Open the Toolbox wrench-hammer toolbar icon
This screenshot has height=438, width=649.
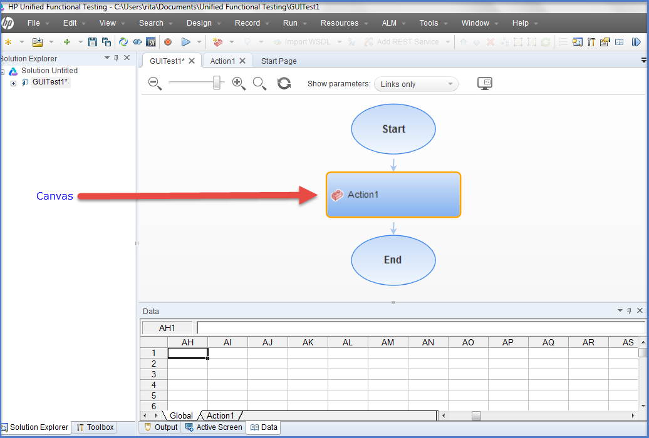(591, 42)
